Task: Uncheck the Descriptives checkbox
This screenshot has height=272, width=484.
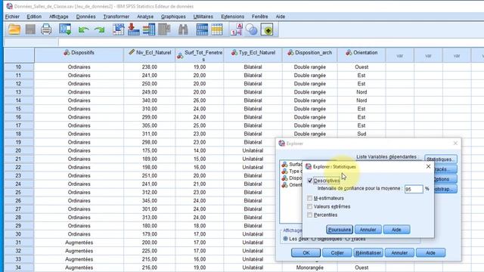Action: (310, 181)
